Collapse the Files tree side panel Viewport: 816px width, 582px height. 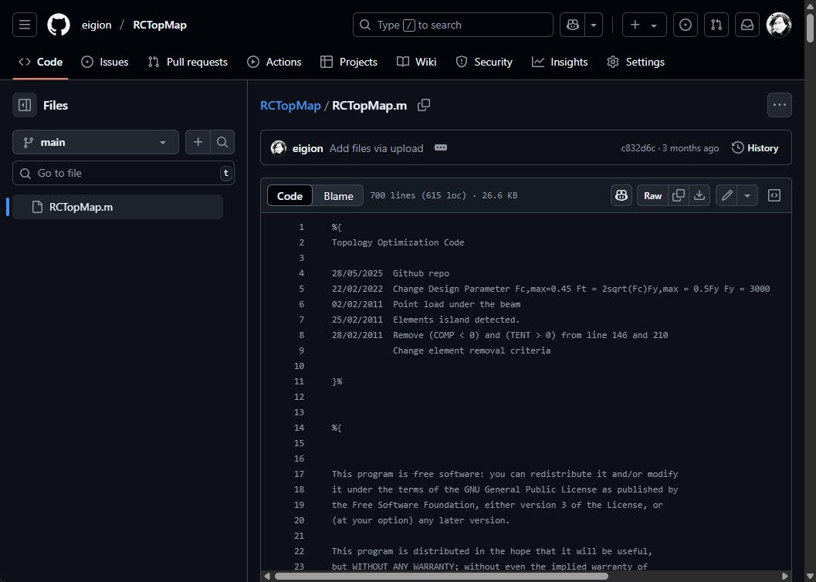[25, 105]
